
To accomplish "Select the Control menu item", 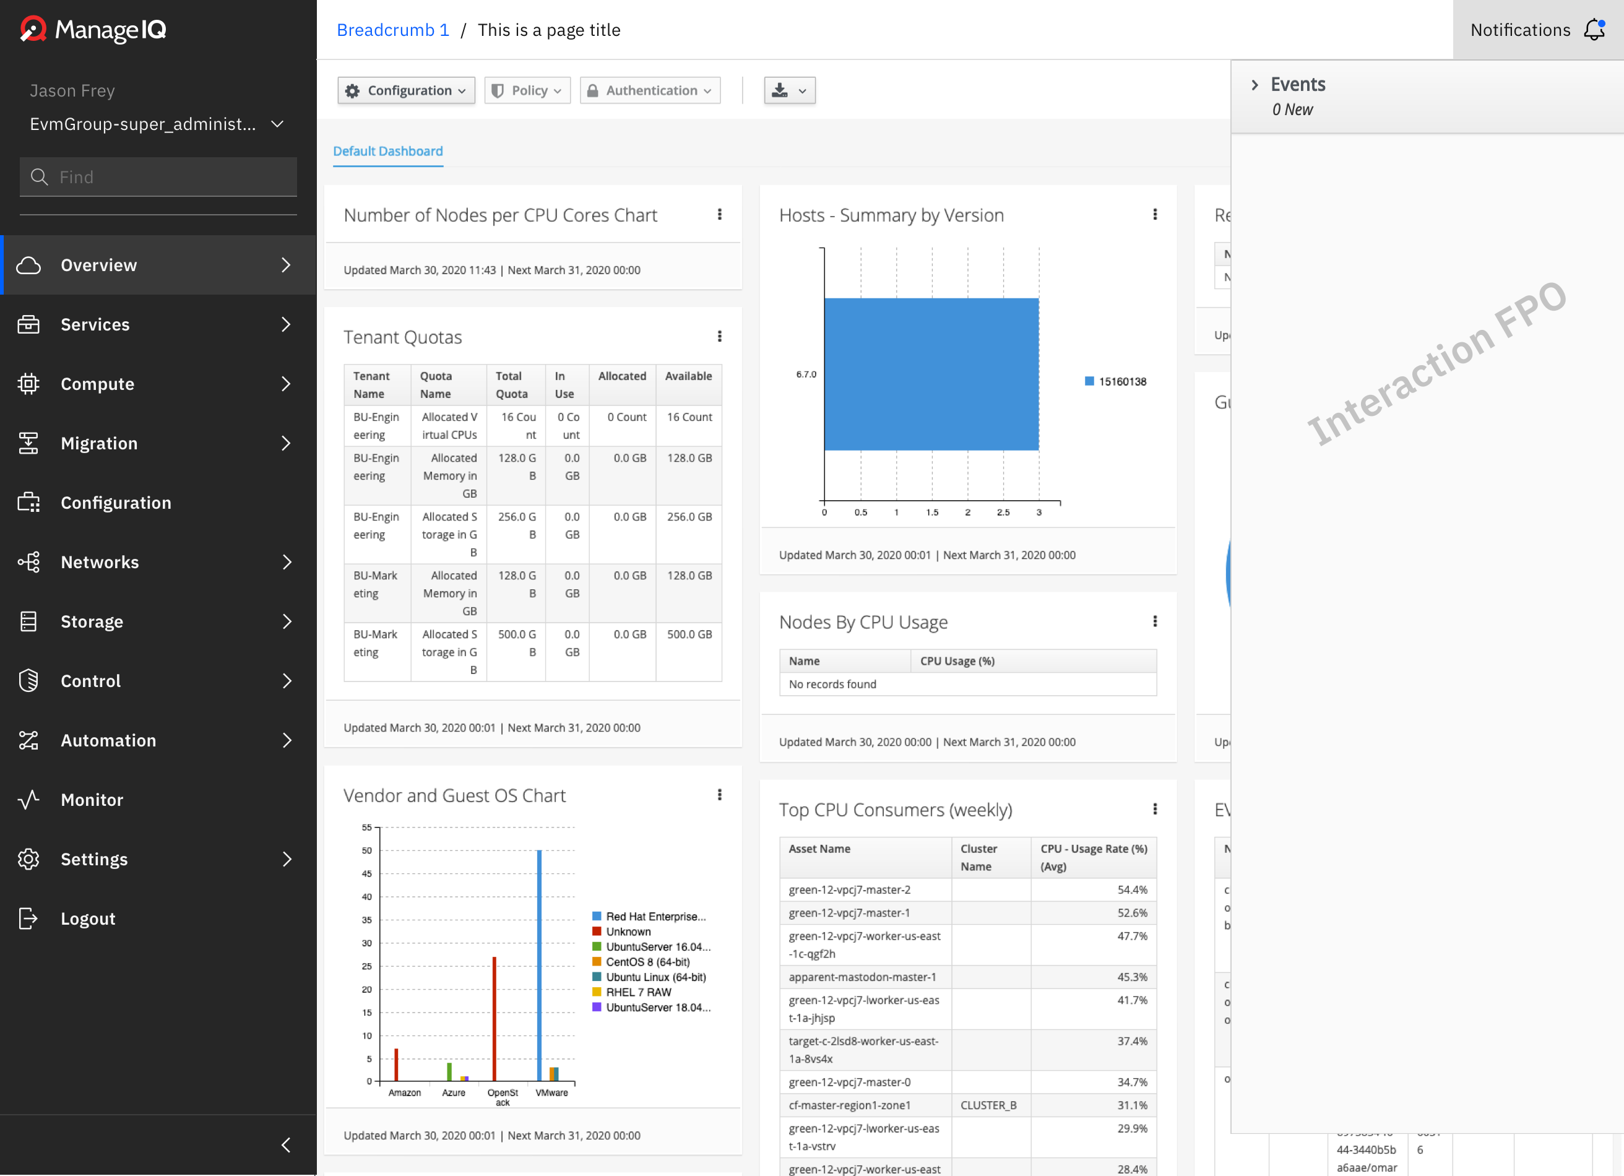I will click(x=158, y=681).
